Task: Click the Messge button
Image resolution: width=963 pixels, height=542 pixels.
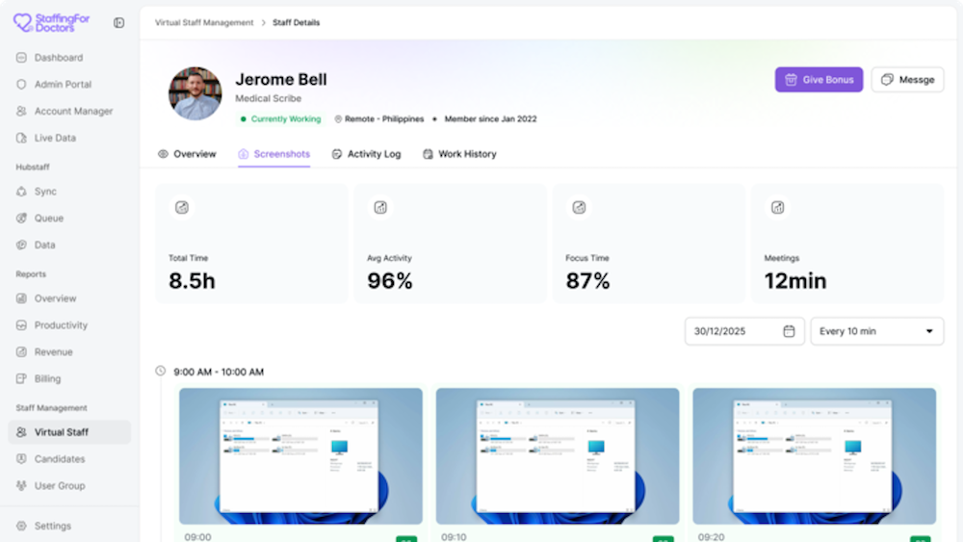Action: click(x=907, y=80)
